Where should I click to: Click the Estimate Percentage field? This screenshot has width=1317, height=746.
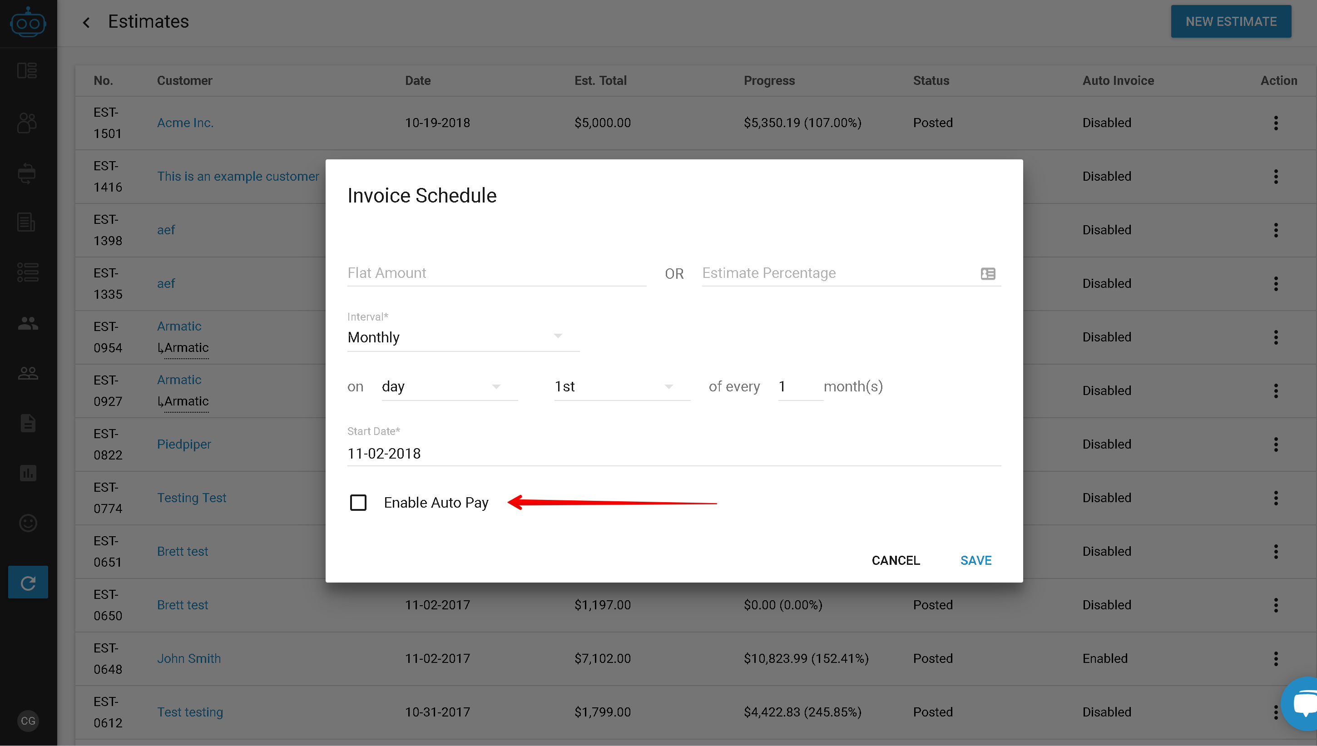point(851,273)
